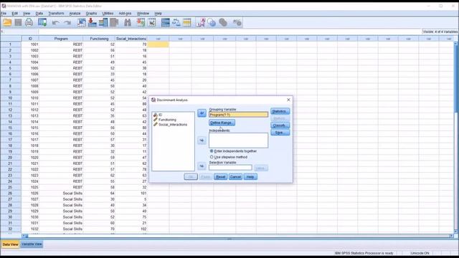
Task: Click the Functioning column header
Action: [x=99, y=39]
